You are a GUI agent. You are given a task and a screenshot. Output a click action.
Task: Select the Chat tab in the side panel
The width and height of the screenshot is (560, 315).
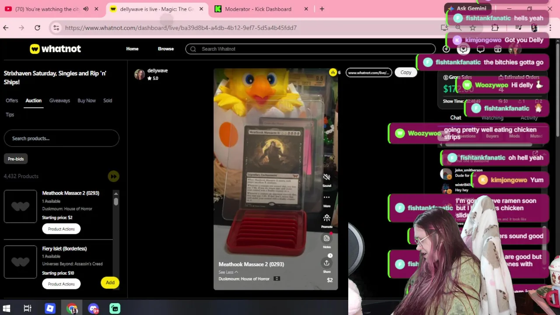(455, 118)
